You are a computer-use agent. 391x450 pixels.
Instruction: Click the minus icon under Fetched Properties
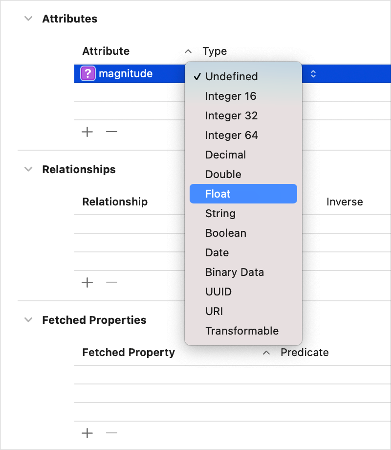click(x=111, y=433)
